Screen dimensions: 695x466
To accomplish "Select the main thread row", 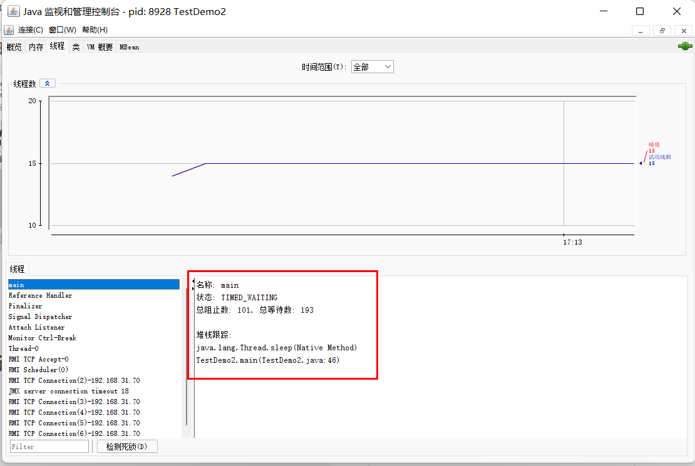I will [x=94, y=285].
